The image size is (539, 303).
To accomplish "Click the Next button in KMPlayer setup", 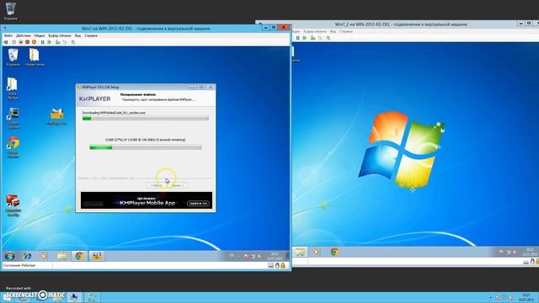I will [x=178, y=185].
